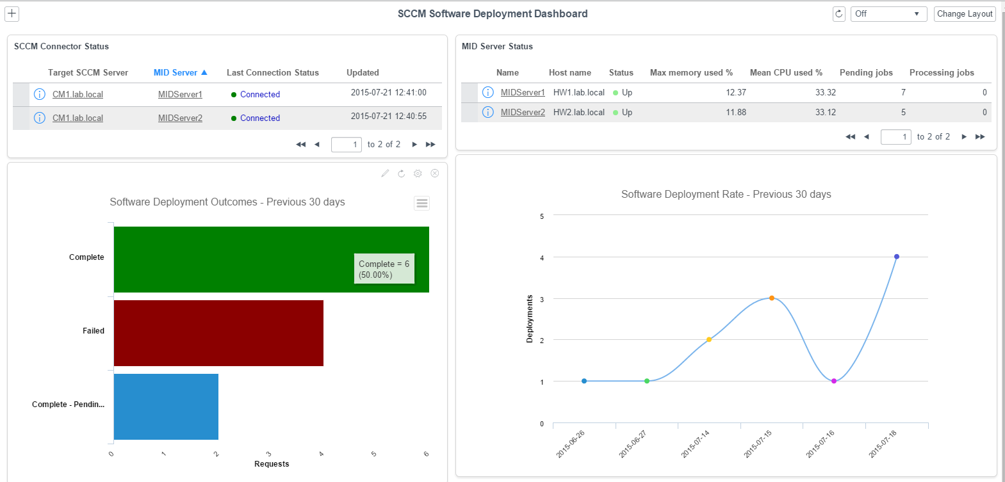The height and width of the screenshot is (482, 1005).
Task: Click the dark red Failed bar
Action: (218, 333)
